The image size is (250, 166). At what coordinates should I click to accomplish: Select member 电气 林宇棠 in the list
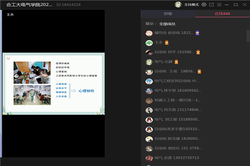point(178,90)
